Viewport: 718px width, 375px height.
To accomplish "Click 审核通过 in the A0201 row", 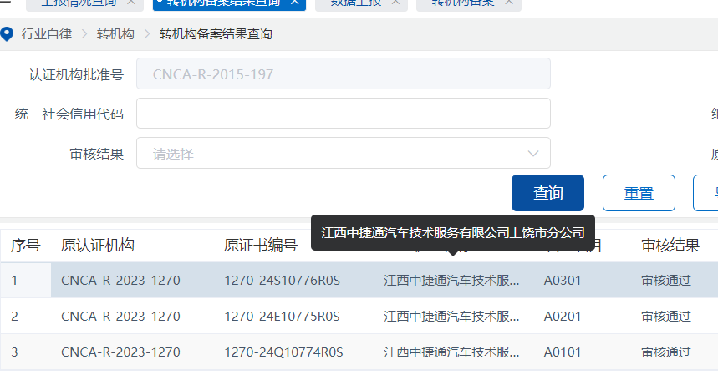I will click(666, 317).
